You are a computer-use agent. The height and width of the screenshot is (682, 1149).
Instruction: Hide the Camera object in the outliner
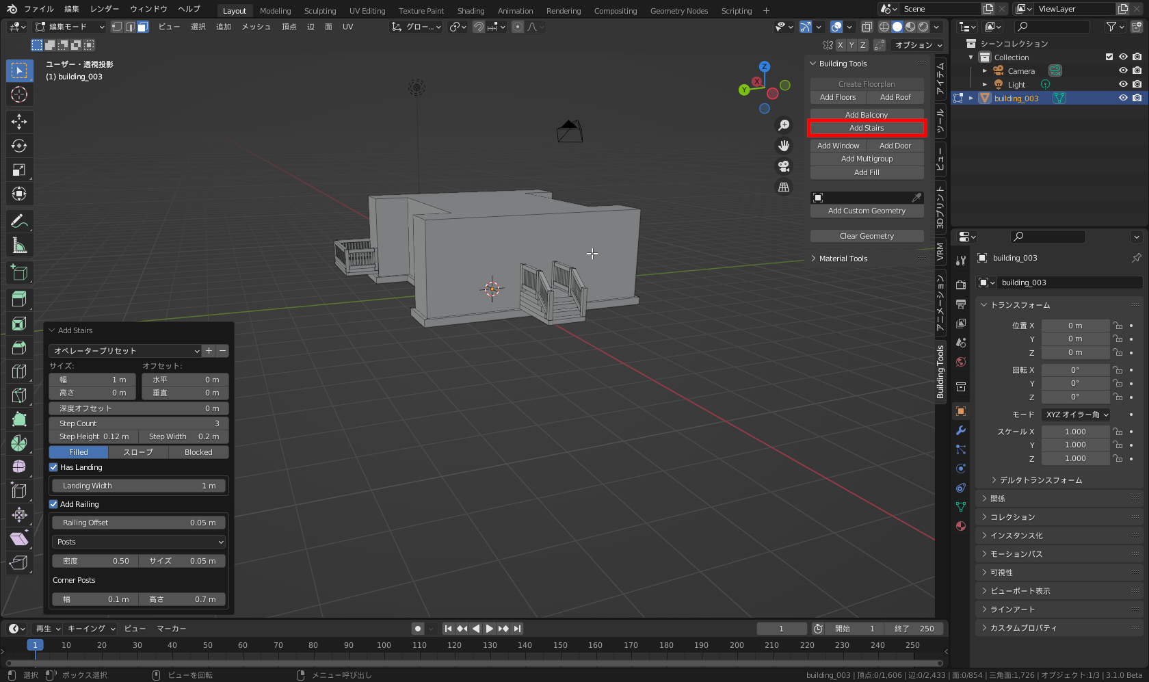point(1123,71)
